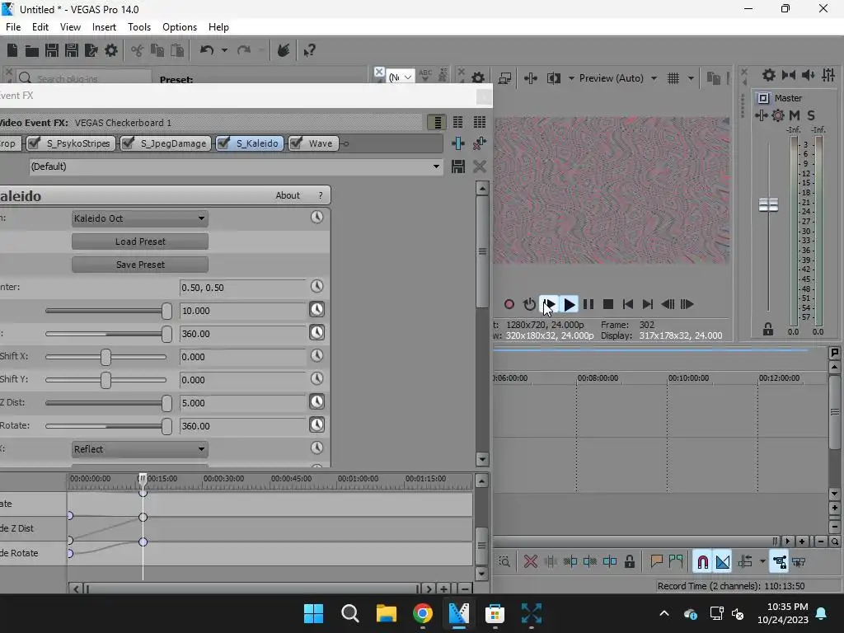Viewport: 844px width, 633px height.
Task: Enable Snapping magnet icon
Action: click(x=702, y=562)
